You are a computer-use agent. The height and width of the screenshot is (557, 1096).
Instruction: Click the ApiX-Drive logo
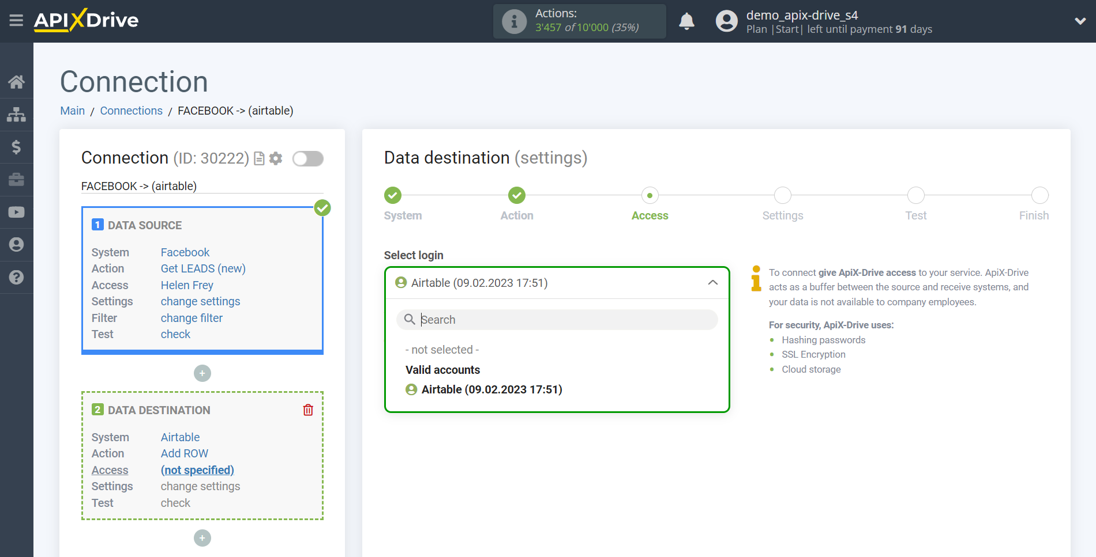(87, 20)
